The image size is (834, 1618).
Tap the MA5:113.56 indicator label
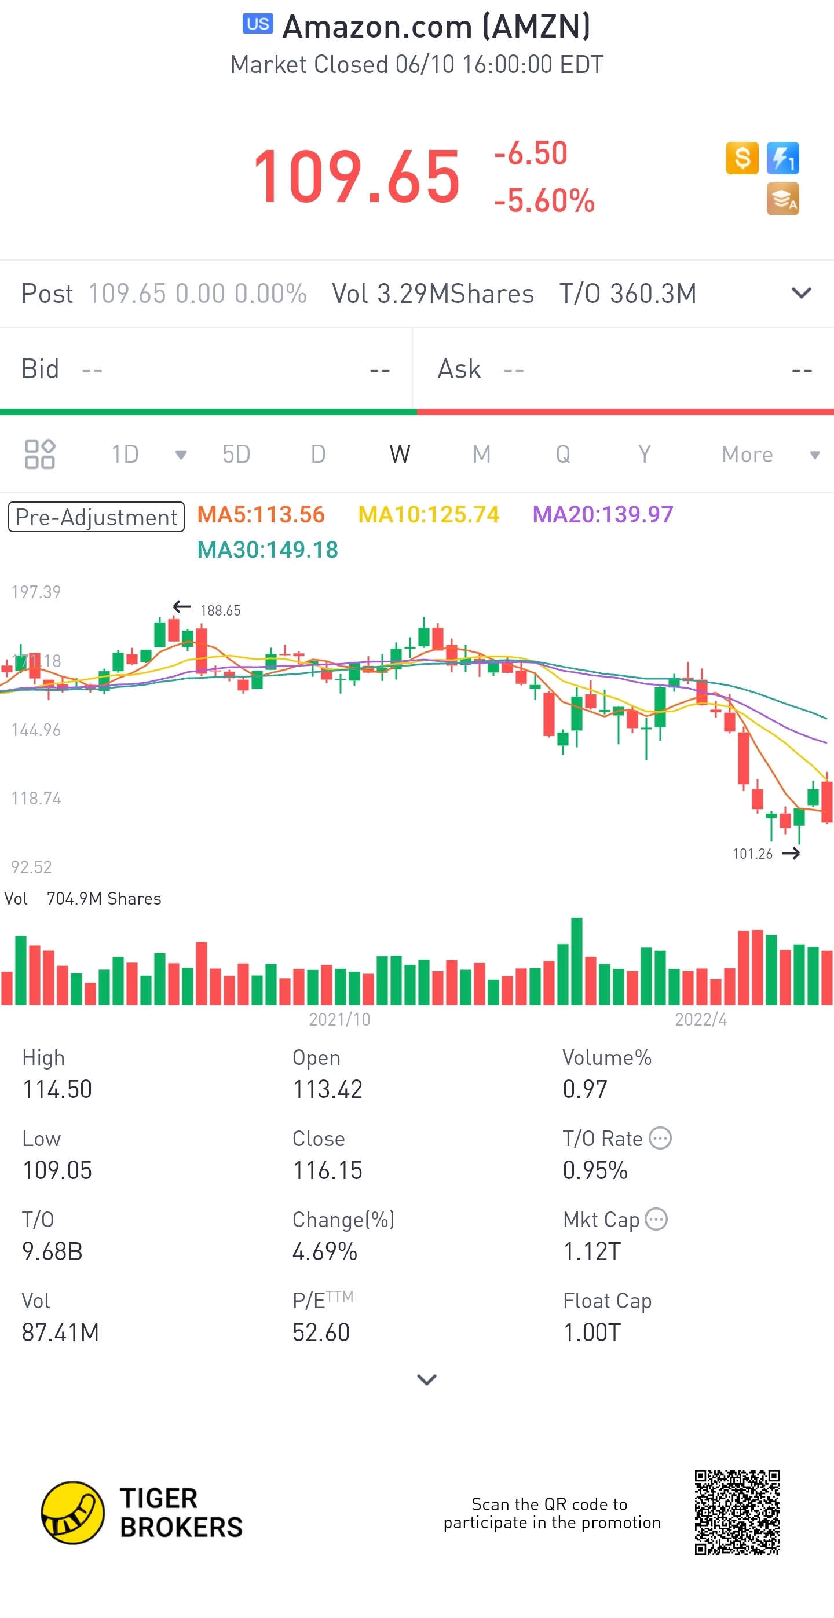coord(261,514)
